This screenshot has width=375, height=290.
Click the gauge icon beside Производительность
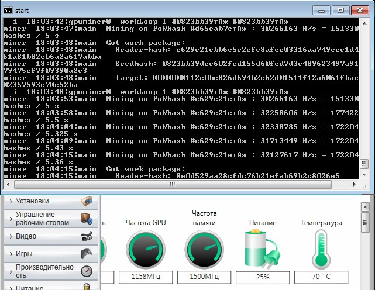tap(86, 271)
